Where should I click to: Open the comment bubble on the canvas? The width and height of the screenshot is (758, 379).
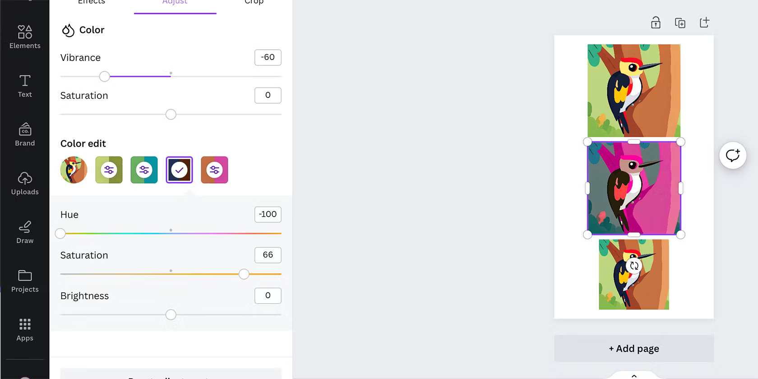click(733, 155)
